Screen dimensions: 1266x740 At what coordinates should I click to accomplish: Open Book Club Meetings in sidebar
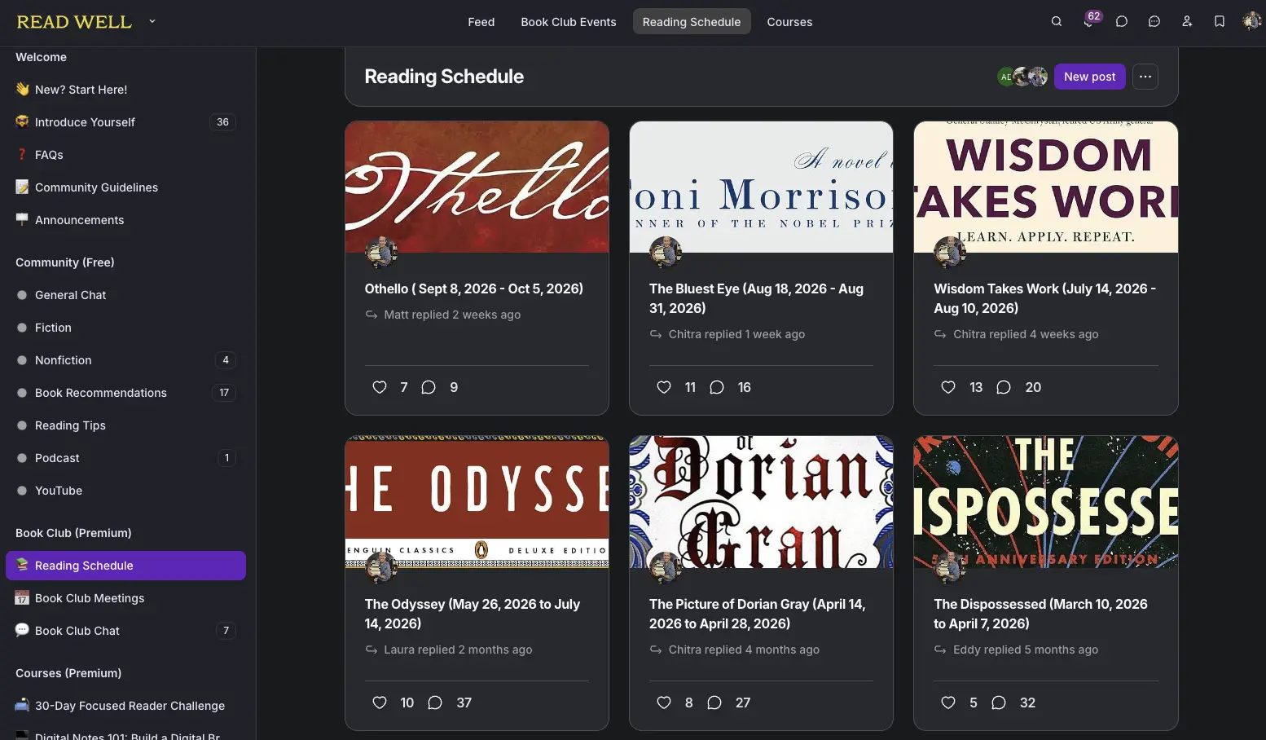click(126, 598)
